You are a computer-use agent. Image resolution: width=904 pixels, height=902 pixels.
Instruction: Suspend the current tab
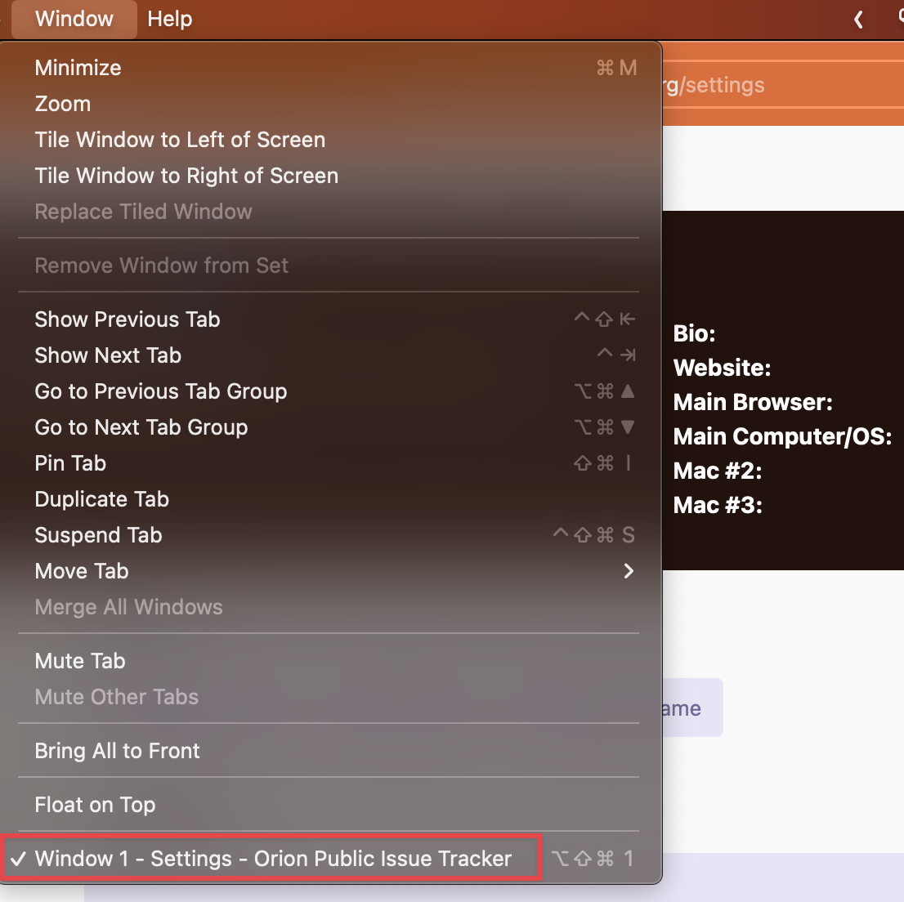point(98,535)
